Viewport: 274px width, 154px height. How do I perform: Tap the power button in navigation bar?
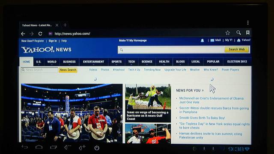(x=97, y=148)
